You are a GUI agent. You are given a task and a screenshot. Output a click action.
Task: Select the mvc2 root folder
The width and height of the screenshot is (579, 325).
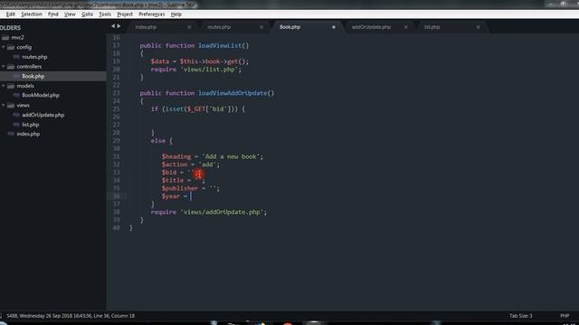pyautogui.click(x=17, y=38)
